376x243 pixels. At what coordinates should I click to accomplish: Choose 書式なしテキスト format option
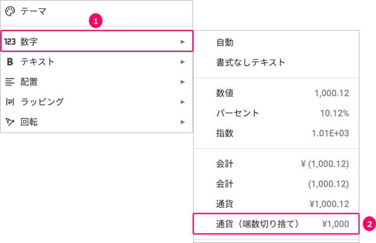point(276,62)
